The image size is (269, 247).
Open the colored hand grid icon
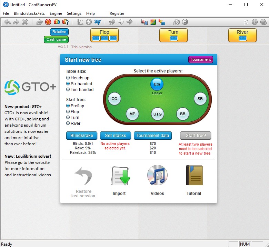click(153, 22)
